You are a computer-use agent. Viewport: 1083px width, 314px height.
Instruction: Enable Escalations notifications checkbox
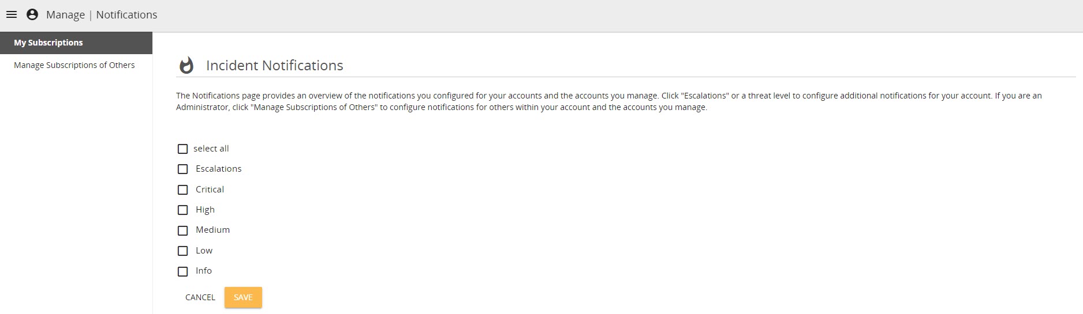(x=182, y=169)
